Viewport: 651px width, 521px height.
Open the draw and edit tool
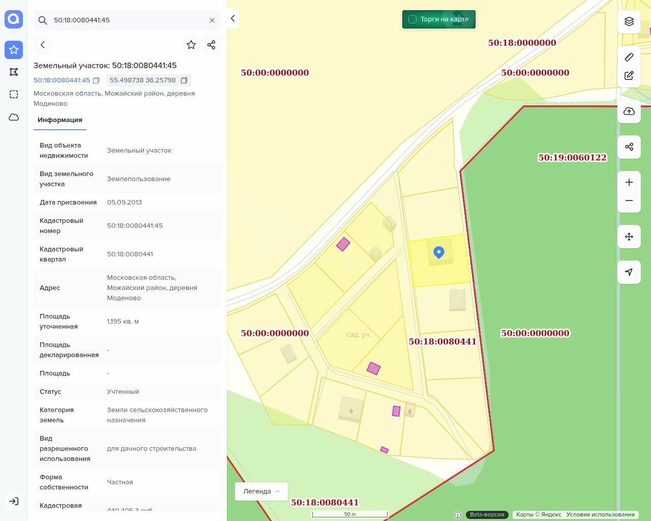(x=629, y=76)
